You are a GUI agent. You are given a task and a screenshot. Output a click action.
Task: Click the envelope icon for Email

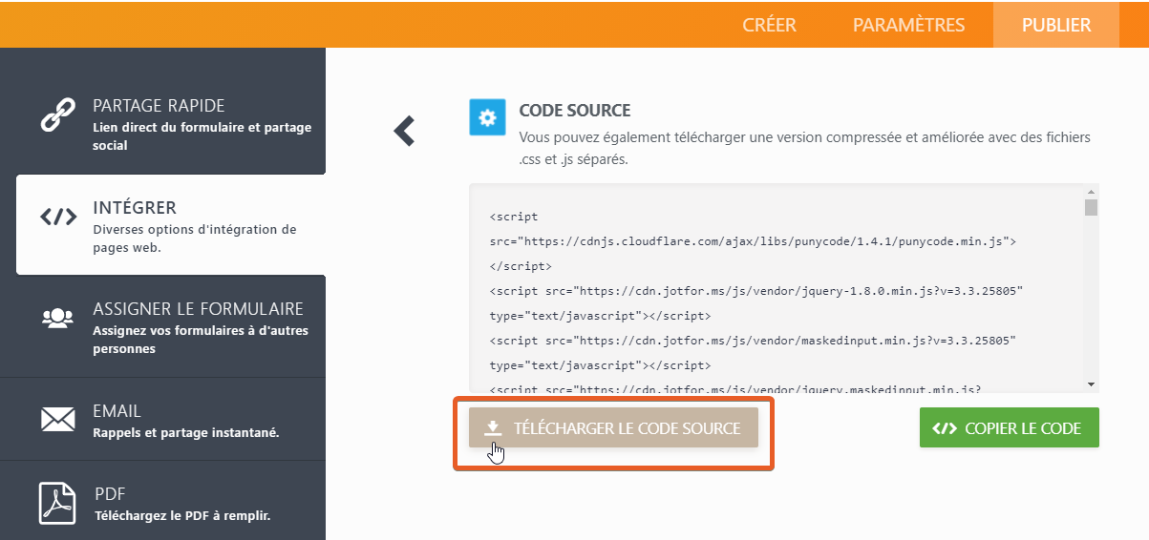[x=58, y=420]
